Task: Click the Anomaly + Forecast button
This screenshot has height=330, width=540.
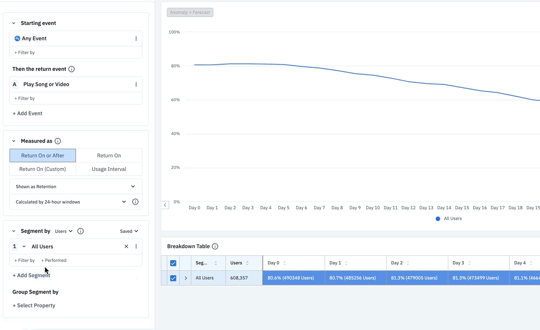Action: (190, 13)
